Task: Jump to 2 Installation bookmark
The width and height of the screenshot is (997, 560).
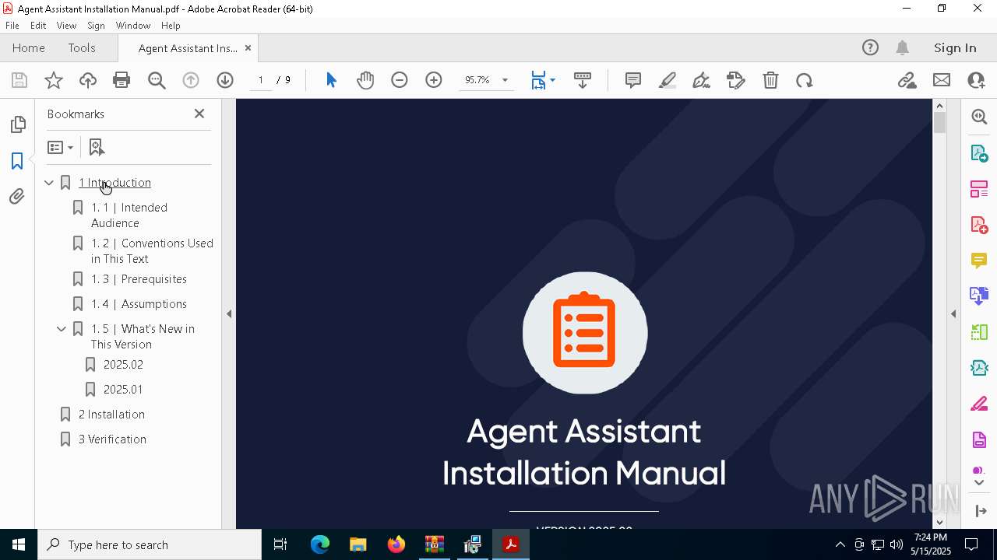Action: 111,415
